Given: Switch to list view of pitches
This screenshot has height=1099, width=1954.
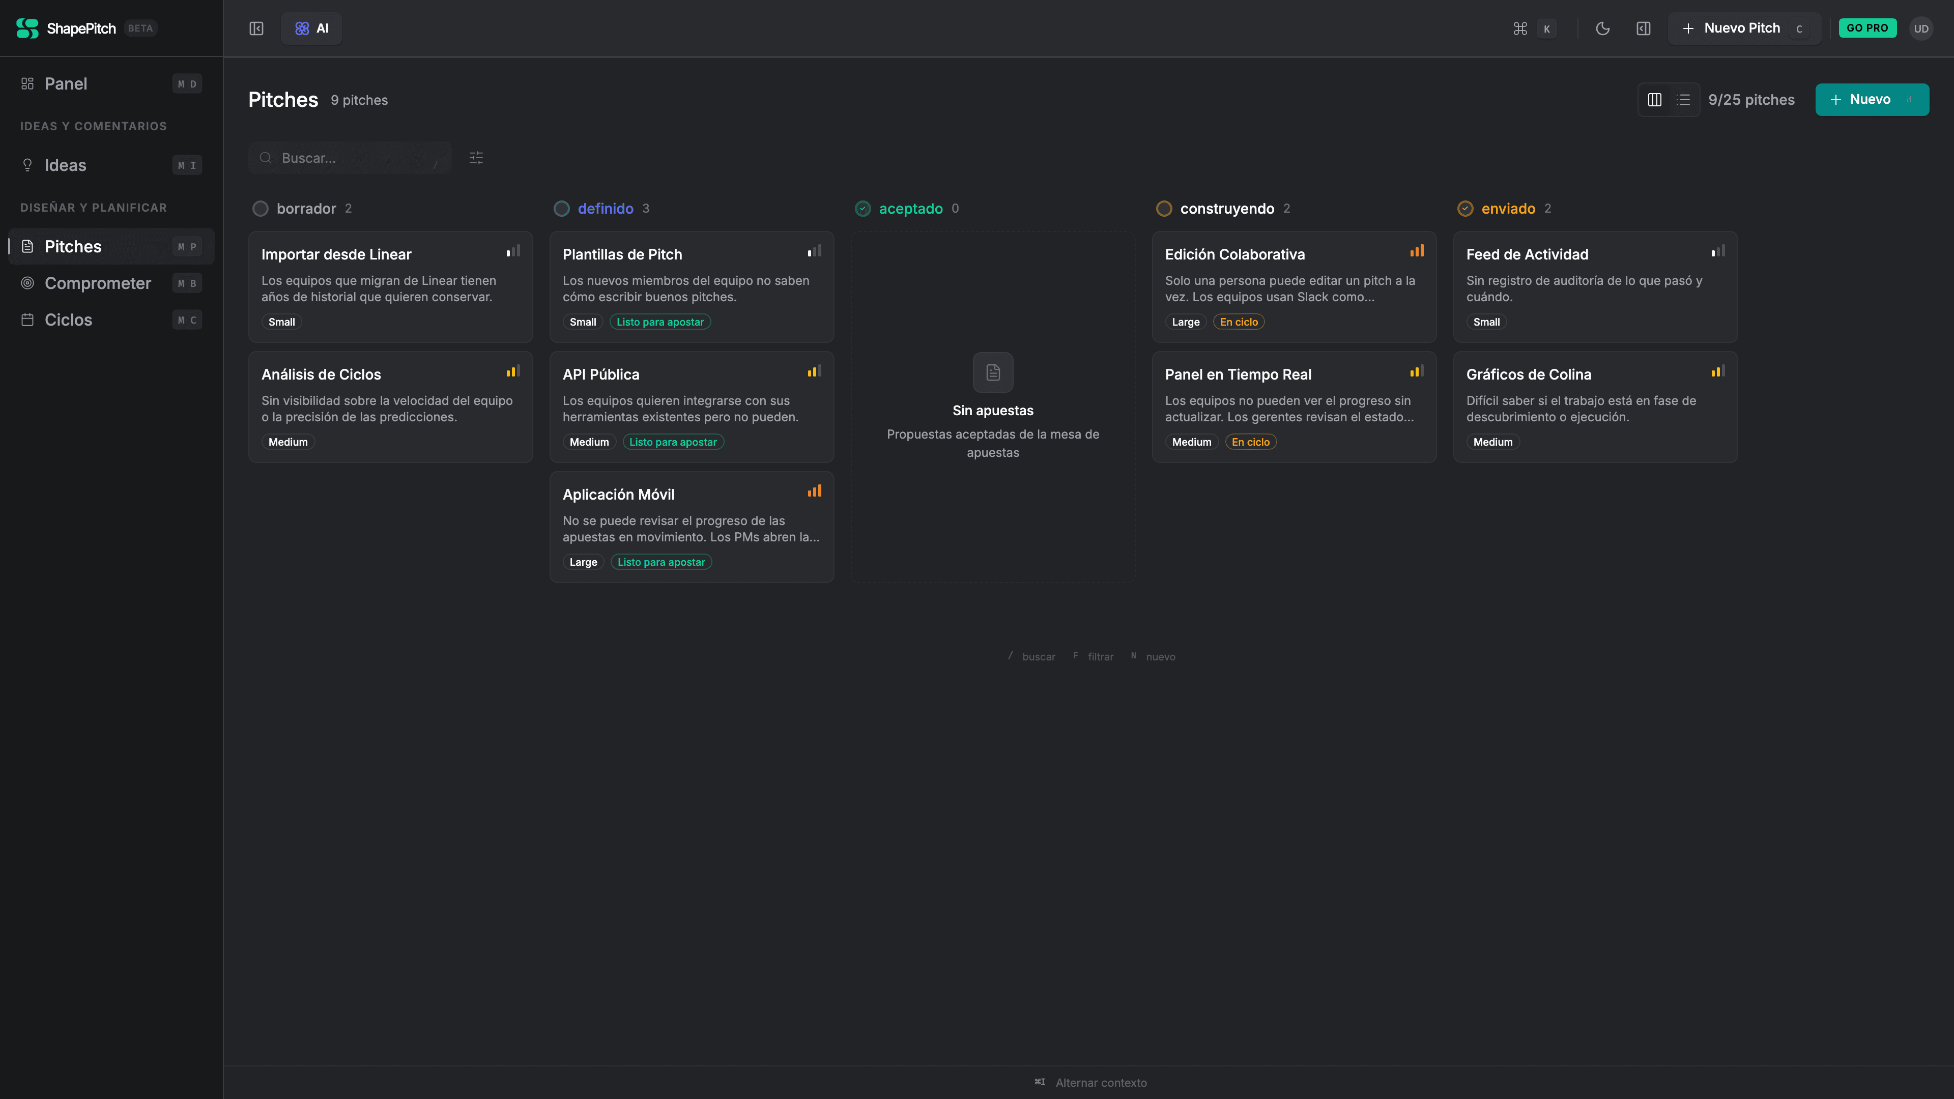Looking at the screenshot, I should (x=1684, y=99).
